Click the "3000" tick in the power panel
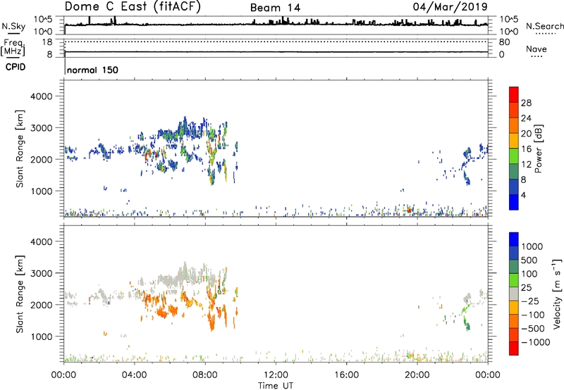 [42, 128]
